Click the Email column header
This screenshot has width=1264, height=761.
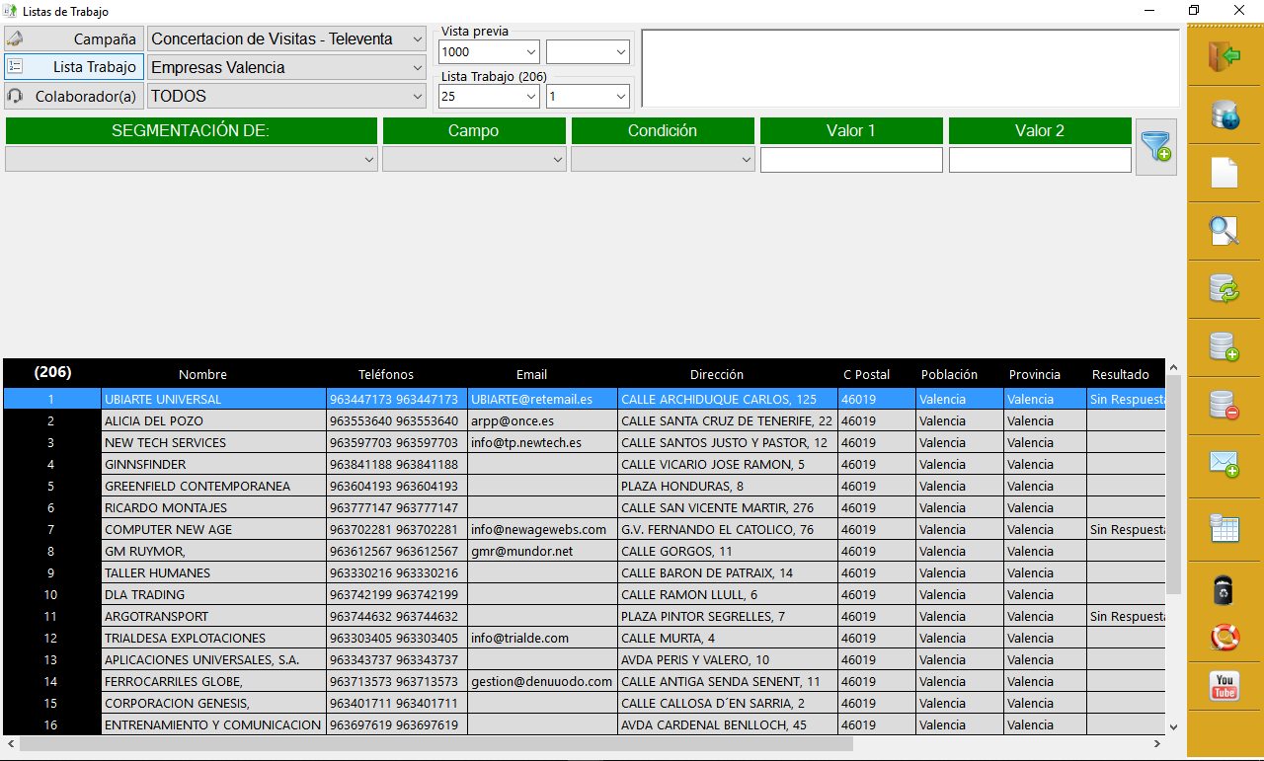[531, 374]
